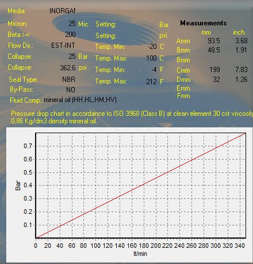Click the Amm measurement 93.5 mm

coord(214,41)
